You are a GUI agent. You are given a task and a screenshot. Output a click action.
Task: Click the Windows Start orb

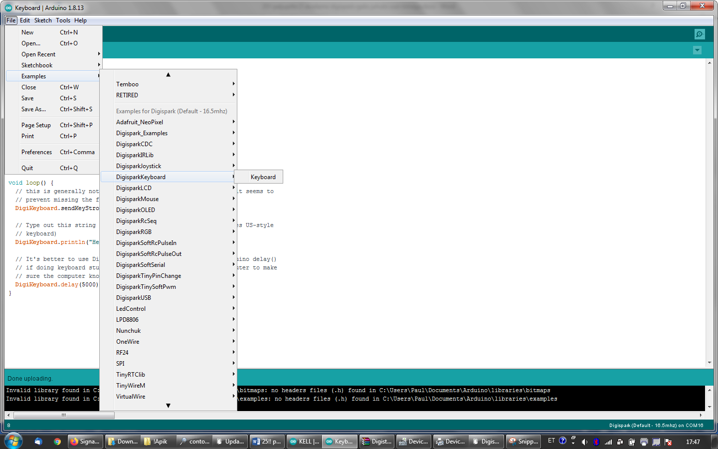(x=13, y=441)
